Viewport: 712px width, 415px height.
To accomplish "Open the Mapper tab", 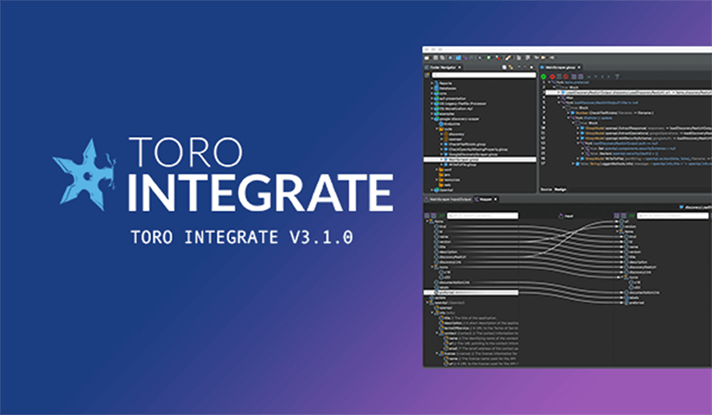I will 485,199.
